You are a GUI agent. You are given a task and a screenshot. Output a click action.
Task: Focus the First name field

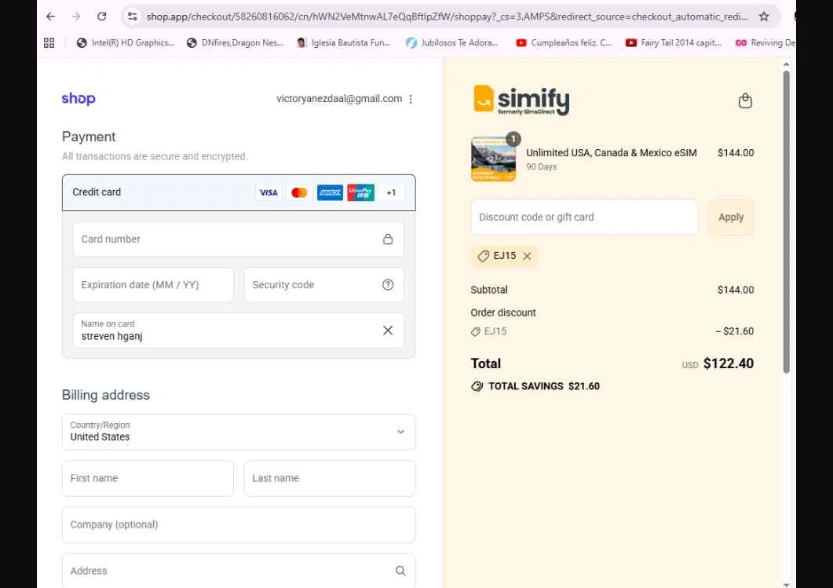148,478
